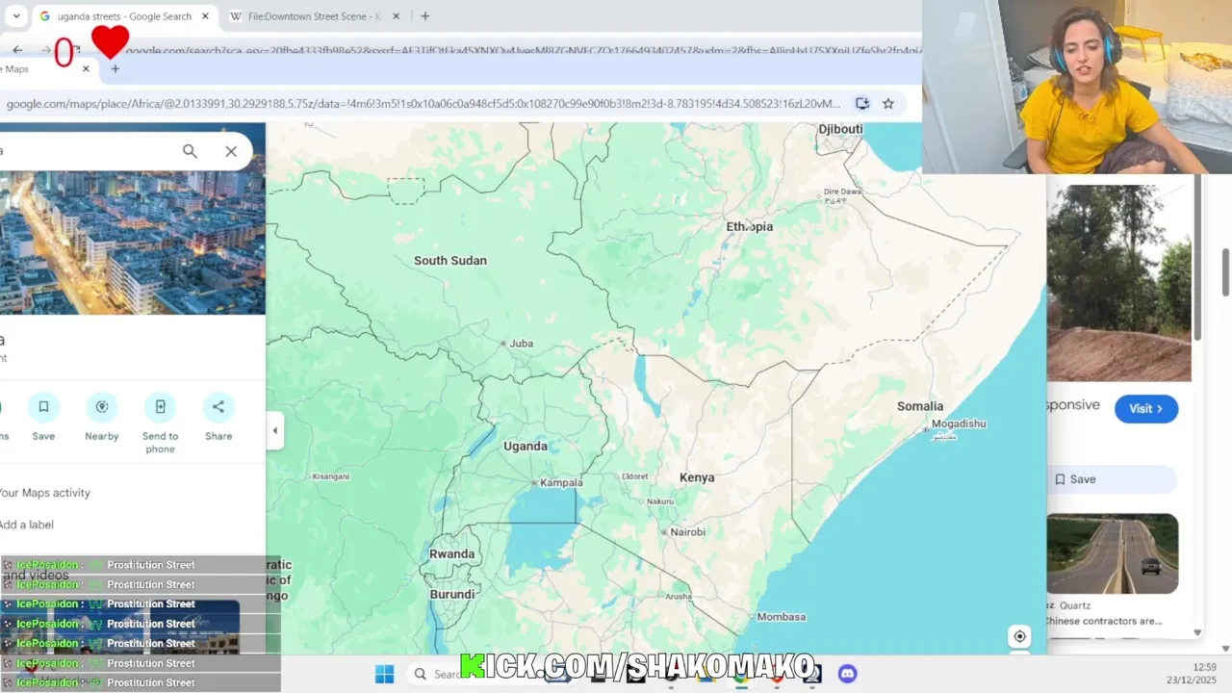Switch to File:Downtown Street Scene tab

point(314,16)
